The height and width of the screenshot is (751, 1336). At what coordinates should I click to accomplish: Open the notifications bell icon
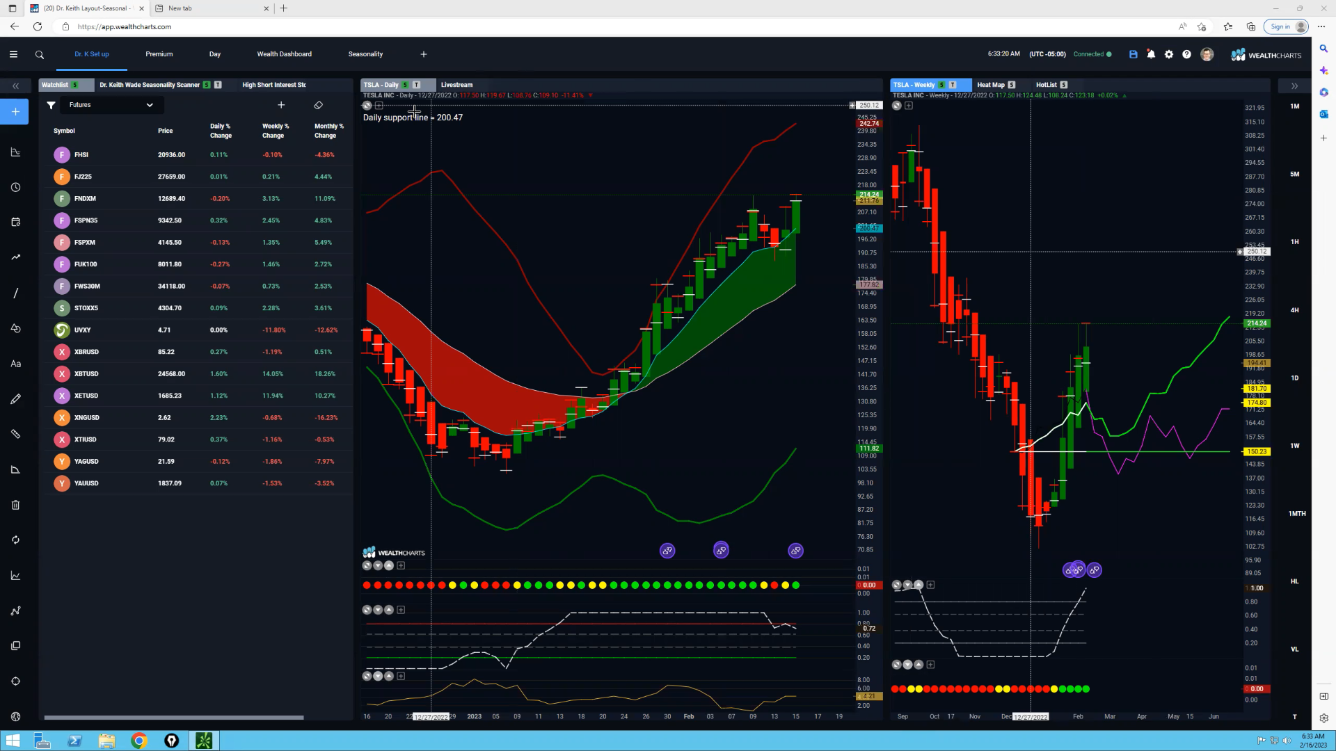[x=1151, y=54]
